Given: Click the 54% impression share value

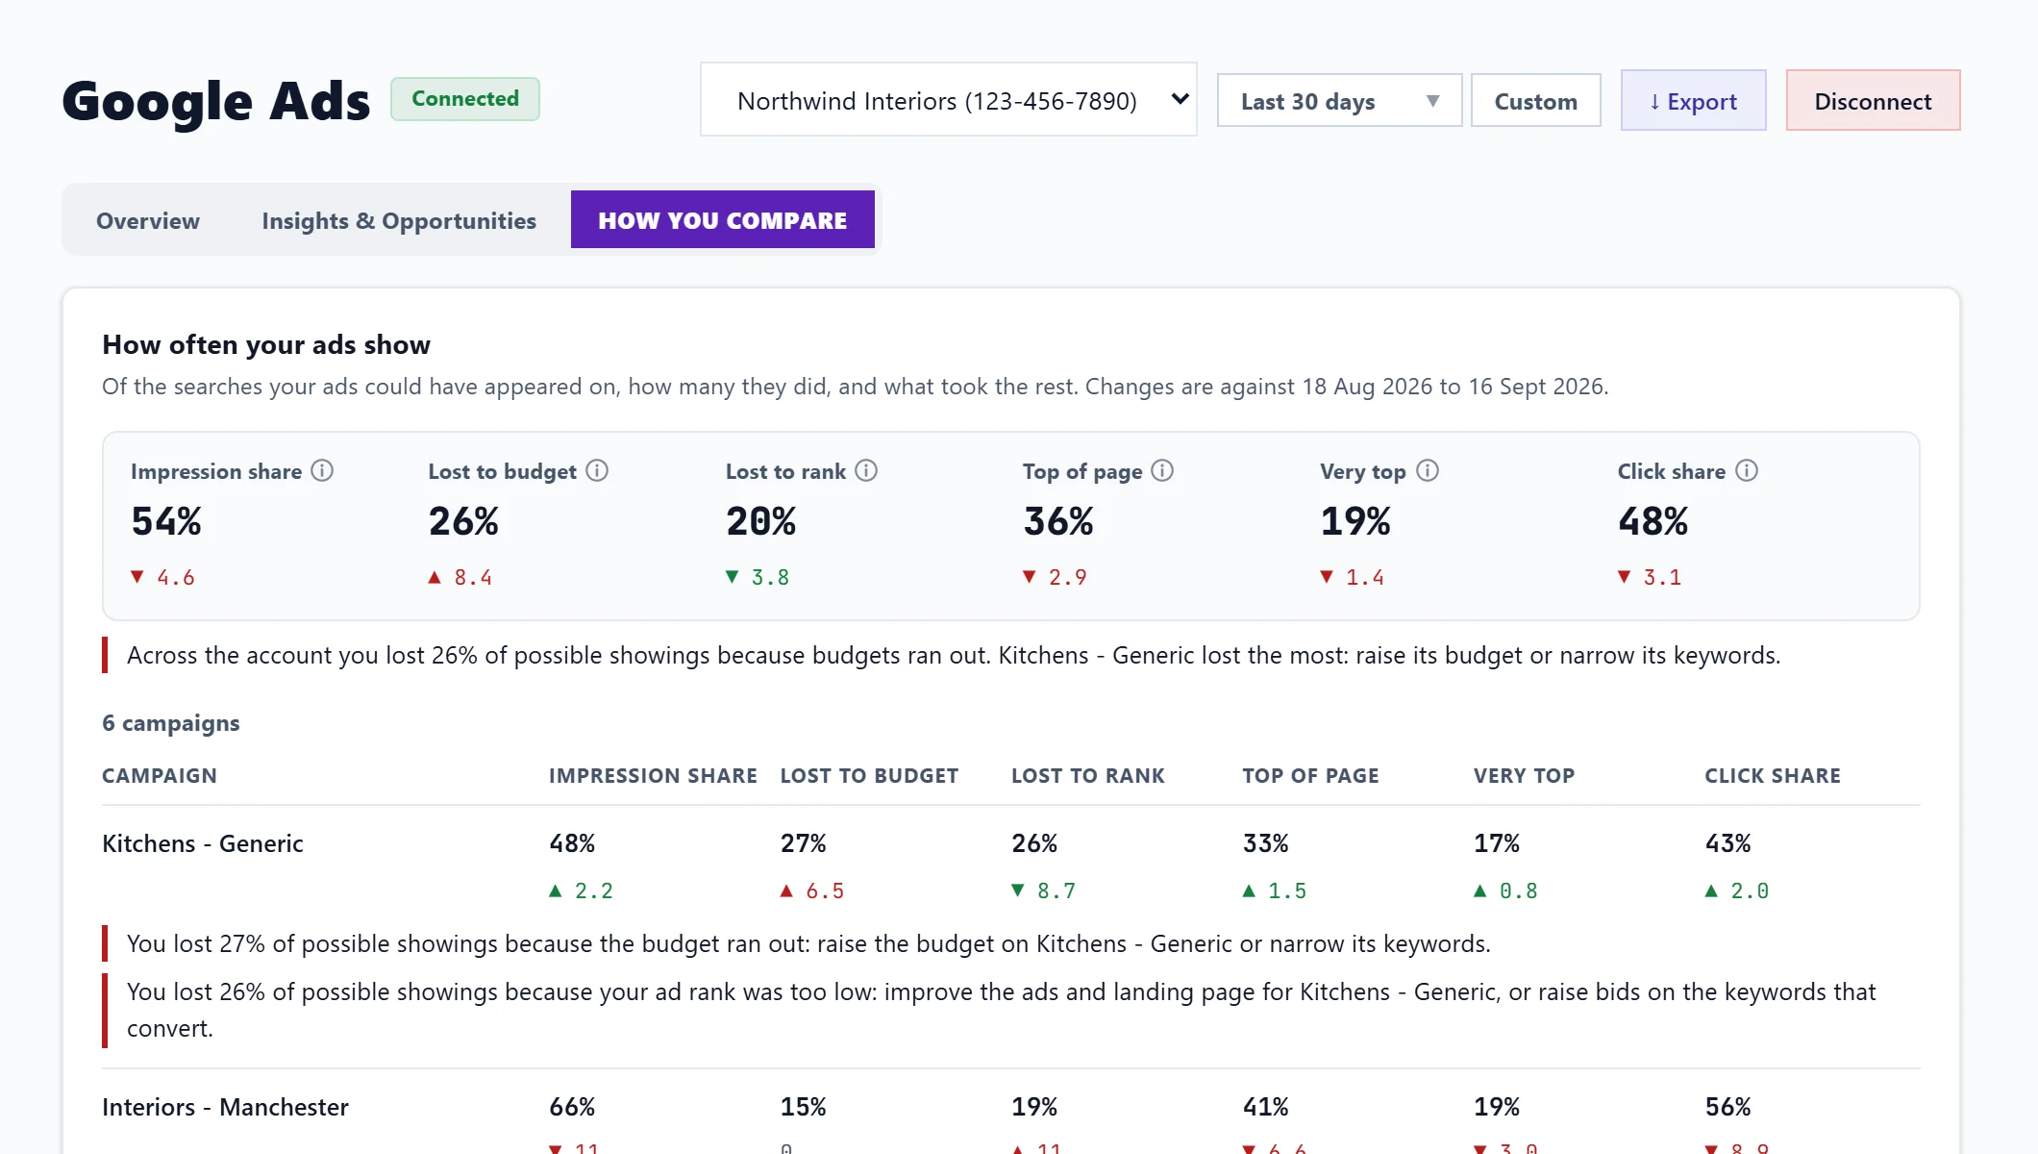Looking at the screenshot, I should tap(166, 521).
